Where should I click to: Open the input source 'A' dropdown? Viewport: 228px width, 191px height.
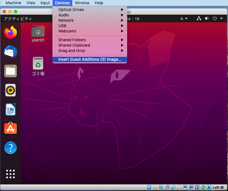184,19
